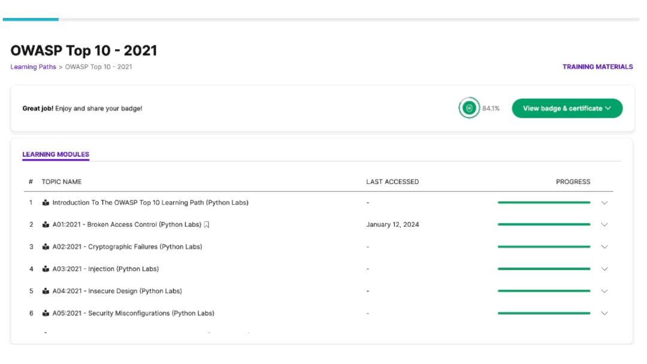Click the module icon beside A04:2021 Insecure Design
Image resolution: width=647 pixels, height=364 pixels.
pyautogui.click(x=46, y=291)
